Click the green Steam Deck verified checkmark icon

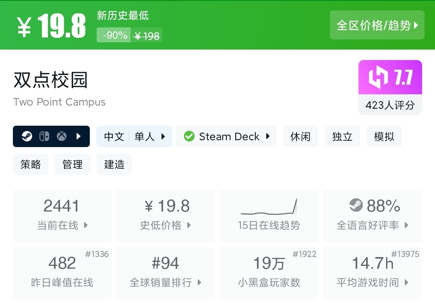pyautogui.click(x=189, y=136)
